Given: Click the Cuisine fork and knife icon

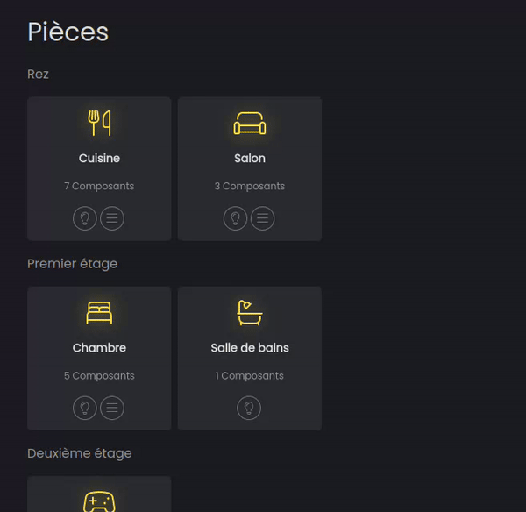Looking at the screenshot, I should click(99, 123).
